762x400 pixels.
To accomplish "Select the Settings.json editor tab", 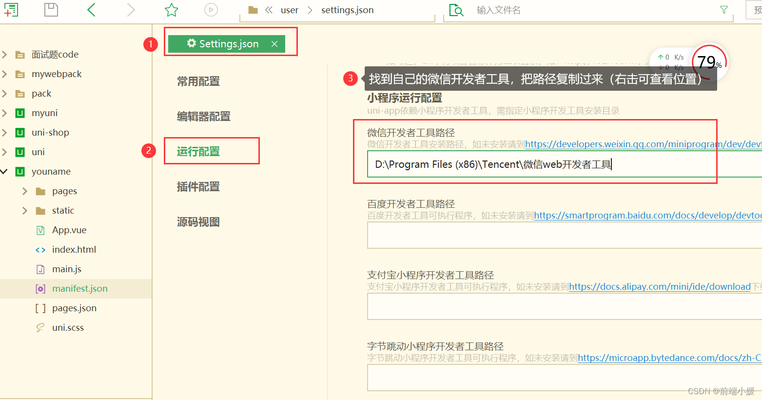I will point(227,43).
